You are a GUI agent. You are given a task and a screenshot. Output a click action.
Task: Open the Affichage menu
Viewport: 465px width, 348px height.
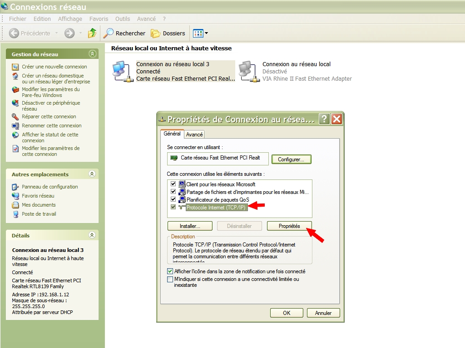70,19
